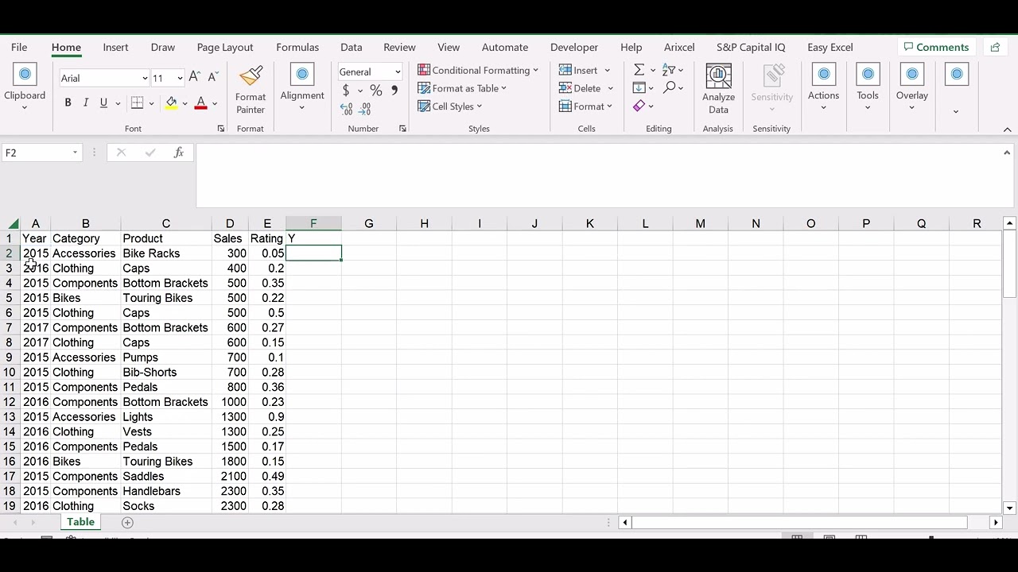Add new sheet plus icon
Image resolution: width=1018 pixels, height=572 pixels.
tap(127, 522)
